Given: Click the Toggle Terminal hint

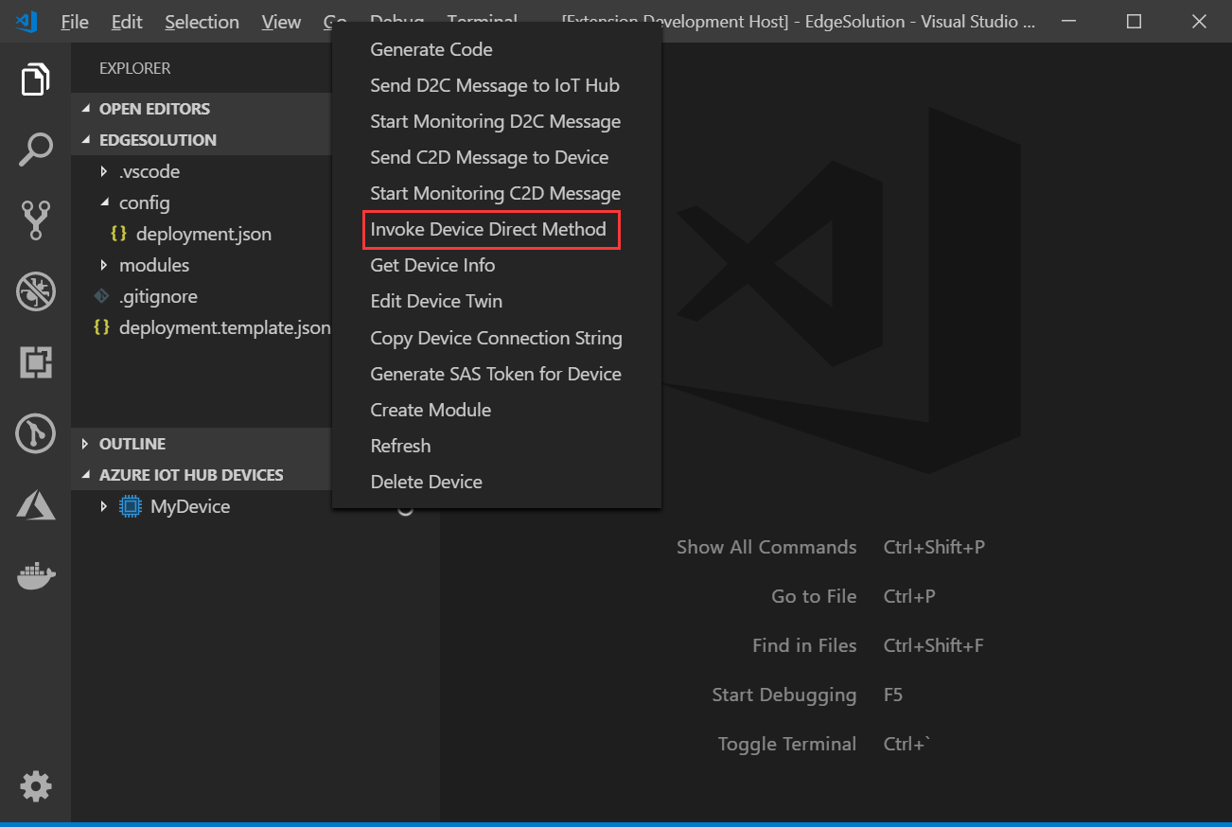Looking at the screenshot, I should click(786, 744).
